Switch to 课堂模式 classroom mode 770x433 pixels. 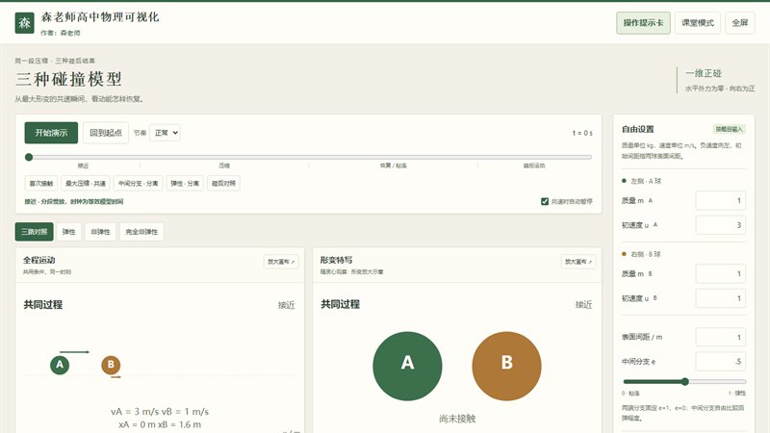(697, 23)
